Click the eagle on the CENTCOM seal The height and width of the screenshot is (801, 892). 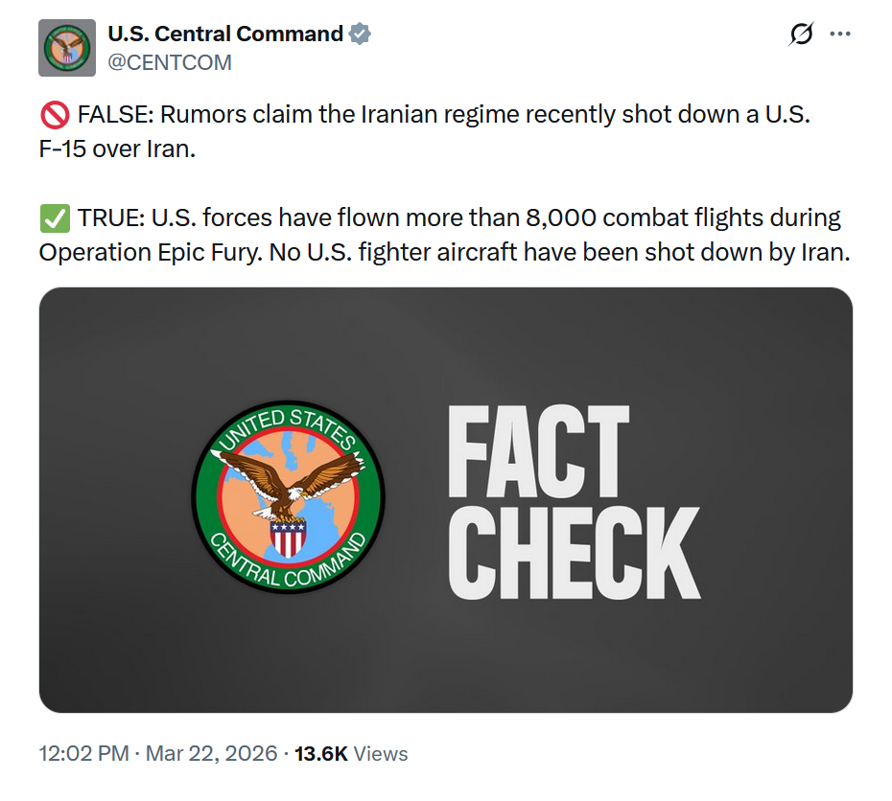[x=288, y=483]
